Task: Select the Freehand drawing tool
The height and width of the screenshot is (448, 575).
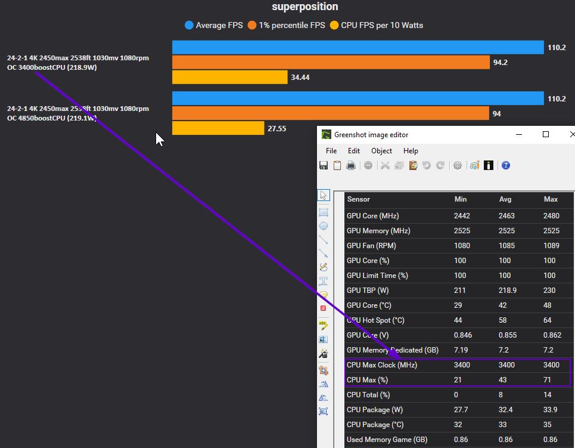Action: (324, 267)
